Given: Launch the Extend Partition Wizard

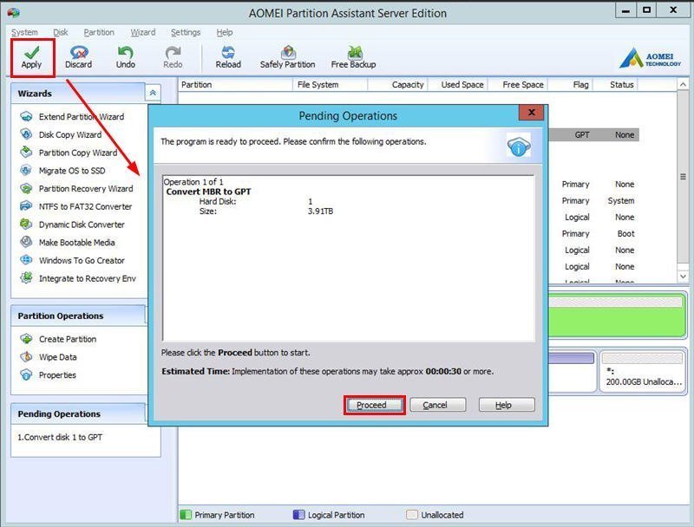Looking at the screenshot, I should pos(82,117).
